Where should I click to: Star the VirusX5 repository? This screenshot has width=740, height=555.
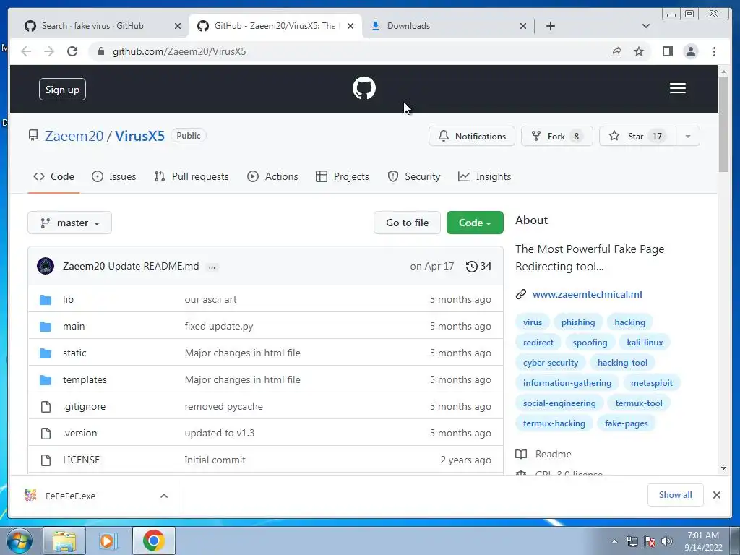(637, 136)
